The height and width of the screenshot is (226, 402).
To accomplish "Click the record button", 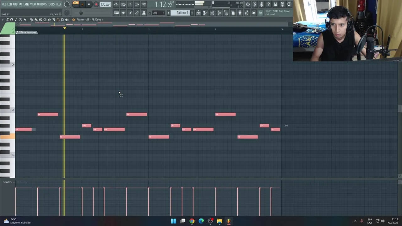I will pyautogui.click(x=96, y=4).
